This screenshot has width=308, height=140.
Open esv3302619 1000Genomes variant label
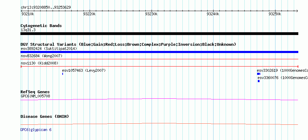coord(282,70)
